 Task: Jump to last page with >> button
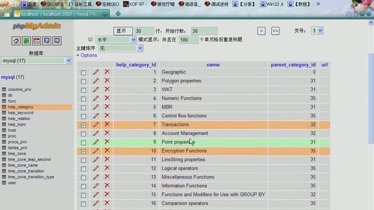(x=275, y=31)
